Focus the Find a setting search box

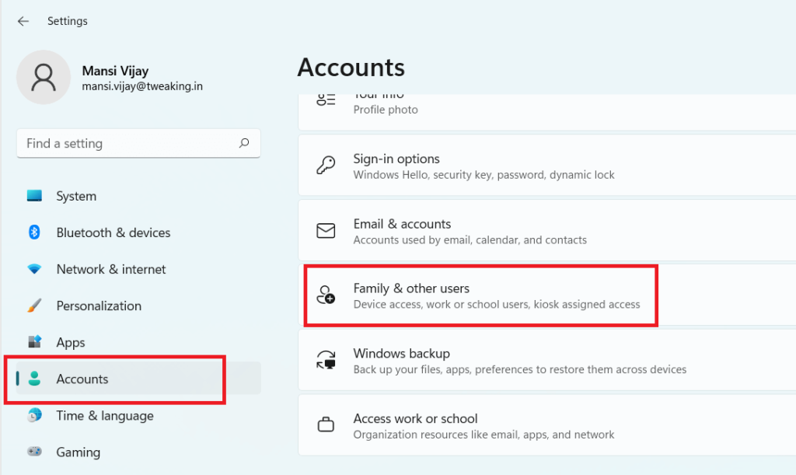pos(138,143)
